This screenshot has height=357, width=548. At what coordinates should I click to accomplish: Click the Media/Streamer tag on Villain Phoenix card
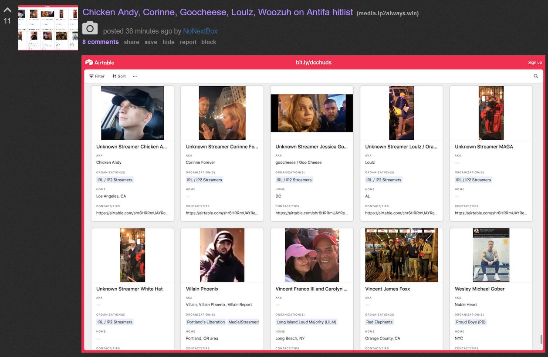point(243,322)
